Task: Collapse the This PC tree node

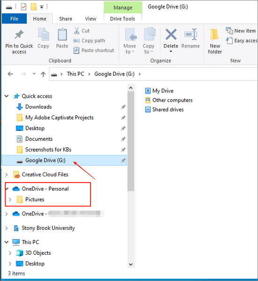Action: [x=7, y=242]
